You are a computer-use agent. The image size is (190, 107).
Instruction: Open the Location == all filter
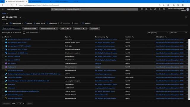tap(79, 29)
